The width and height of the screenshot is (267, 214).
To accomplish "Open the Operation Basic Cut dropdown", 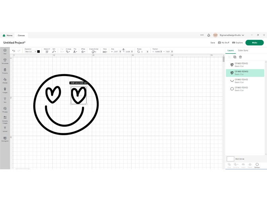I will [31, 52].
